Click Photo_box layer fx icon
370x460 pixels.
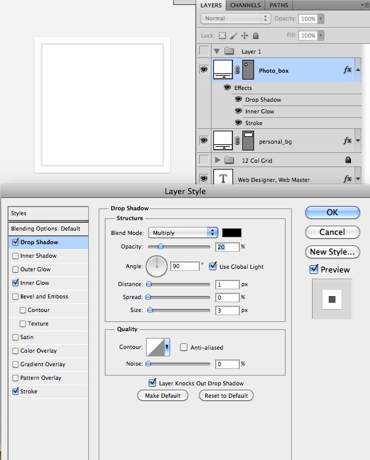point(347,70)
